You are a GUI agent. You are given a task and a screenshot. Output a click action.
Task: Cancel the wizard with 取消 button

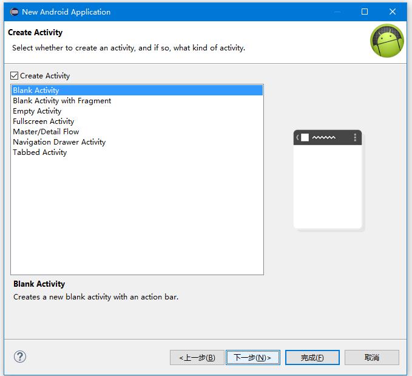(372, 357)
